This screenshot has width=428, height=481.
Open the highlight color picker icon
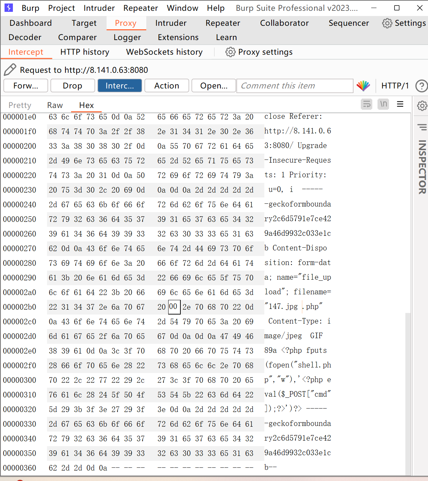point(363,86)
